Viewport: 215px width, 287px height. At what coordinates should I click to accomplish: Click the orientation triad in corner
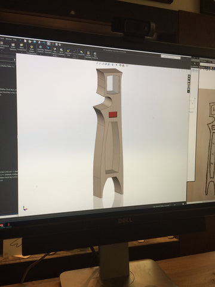pyautogui.click(x=25, y=208)
